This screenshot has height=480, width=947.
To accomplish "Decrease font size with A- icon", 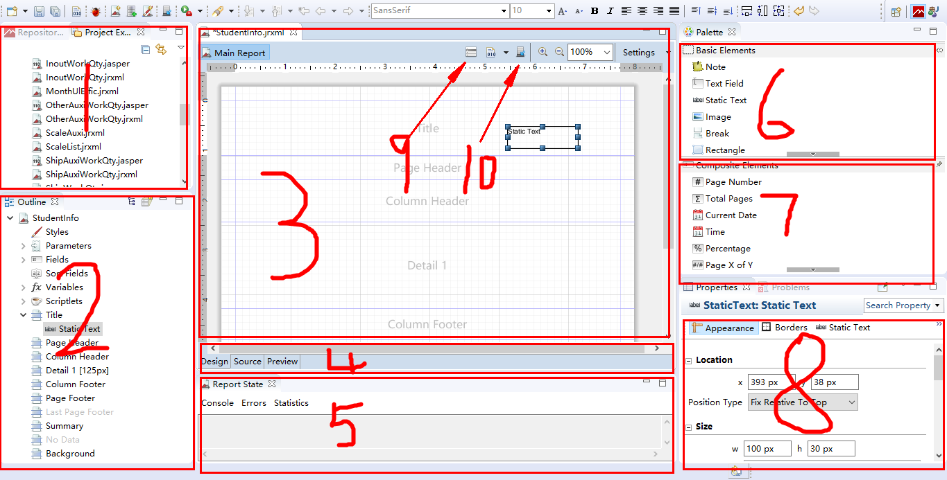I will pyautogui.click(x=579, y=11).
